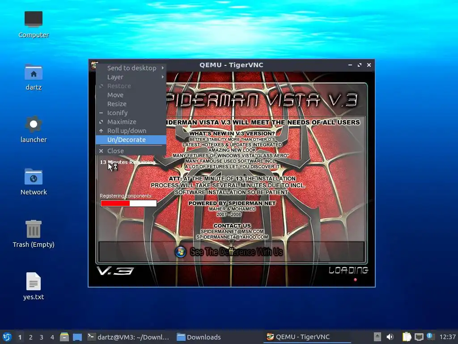Switch to dartz@VM3 terminal taskbar entry
Screen dimensions: 458x344
coord(128,337)
